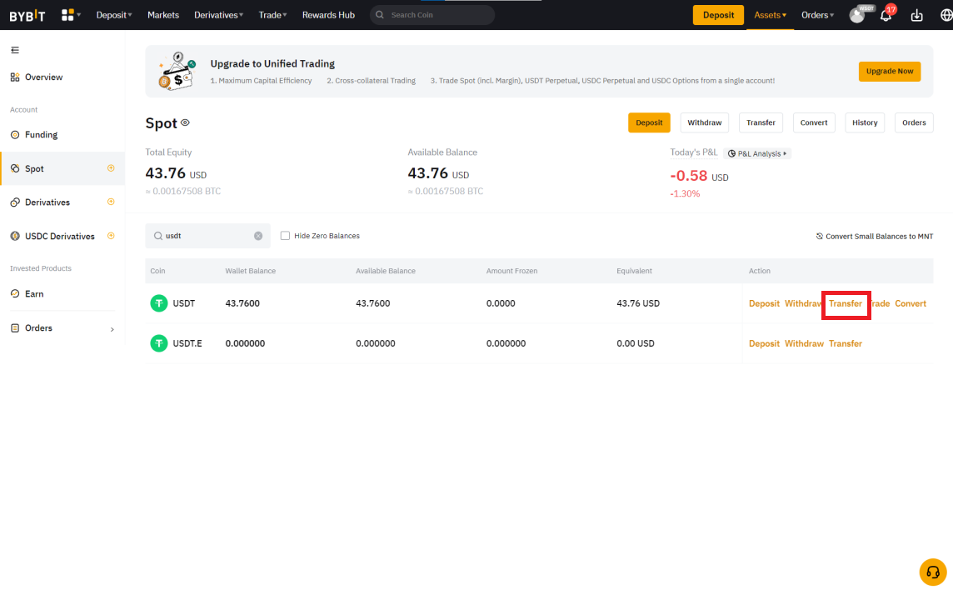Click the USDT.E coin icon
Viewport: 953px width, 600px height.
[x=158, y=343]
